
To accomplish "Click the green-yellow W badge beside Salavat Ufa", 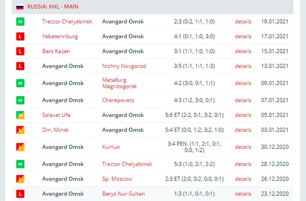I will point(20,115).
